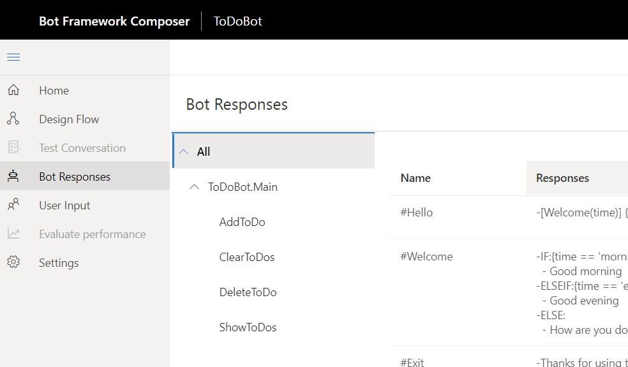Click the Bot Responses page heading
The width and height of the screenshot is (628, 367).
click(237, 104)
